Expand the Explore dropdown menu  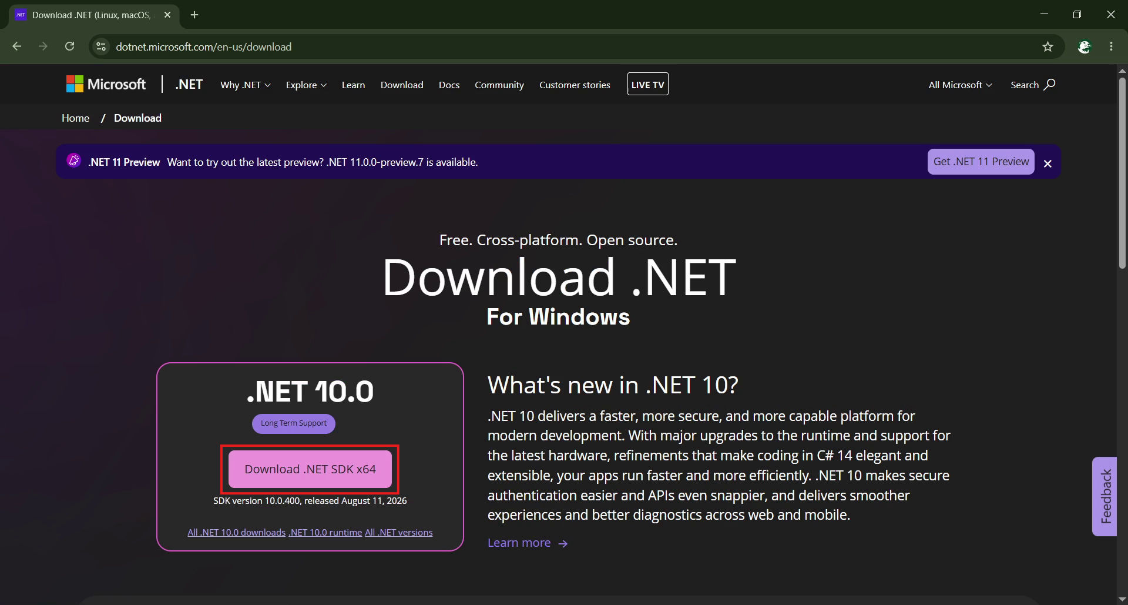coord(306,85)
